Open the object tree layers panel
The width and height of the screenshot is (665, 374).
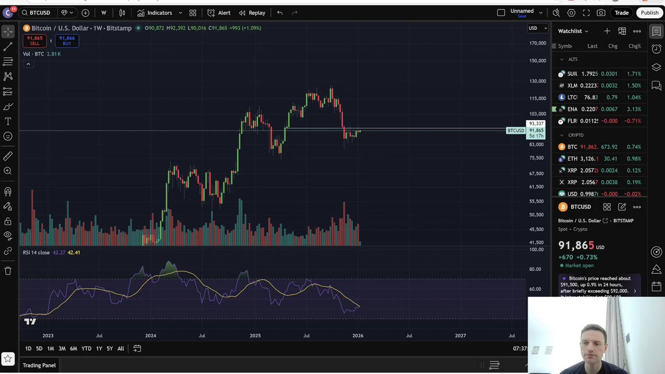tap(656, 67)
